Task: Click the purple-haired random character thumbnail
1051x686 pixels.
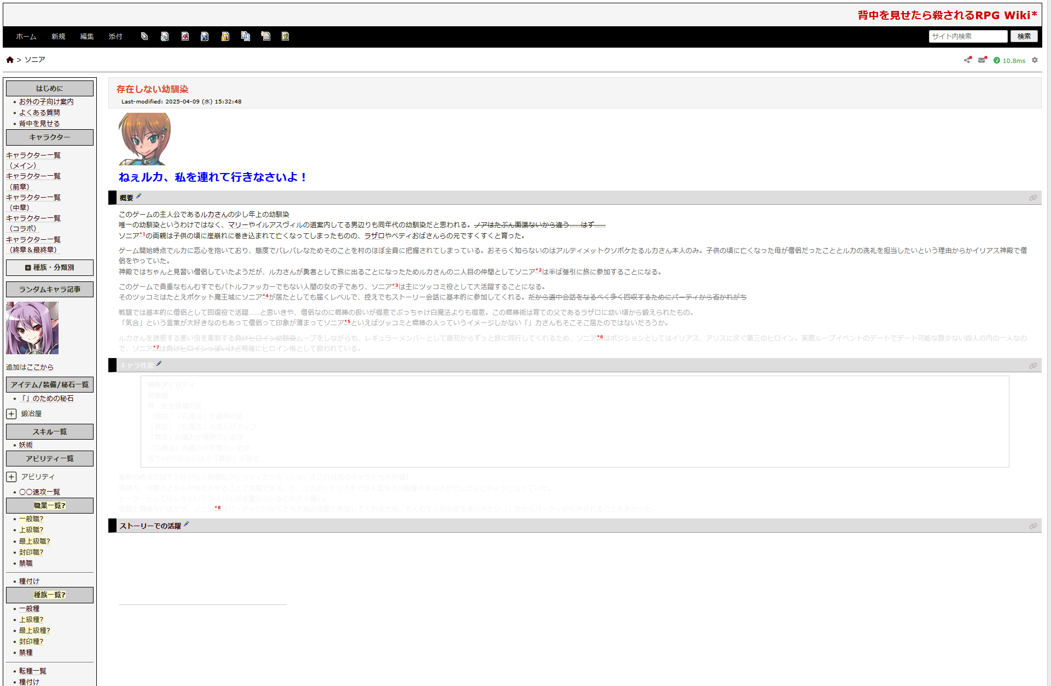Action: coord(32,328)
